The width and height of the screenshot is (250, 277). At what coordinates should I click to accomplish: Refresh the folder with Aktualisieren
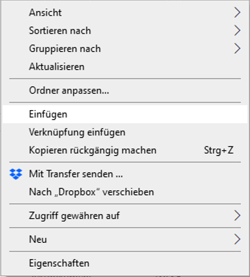[x=125, y=66]
